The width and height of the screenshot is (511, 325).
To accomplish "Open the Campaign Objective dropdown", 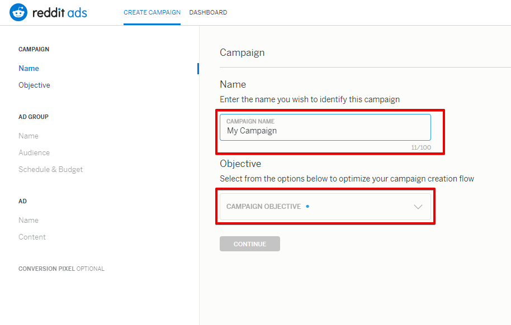I will point(325,207).
